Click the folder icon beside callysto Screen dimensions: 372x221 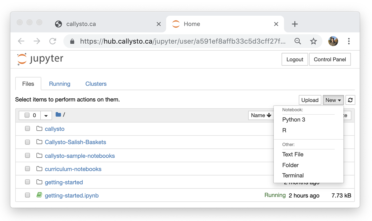coord(39,129)
